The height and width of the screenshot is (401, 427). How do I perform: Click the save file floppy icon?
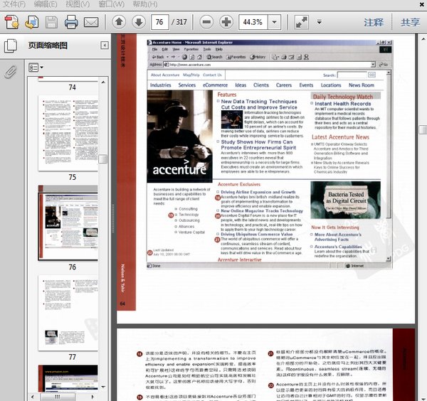52,22
